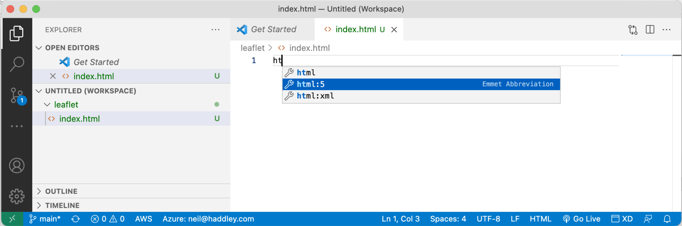The height and width of the screenshot is (226, 682).
Task: Click the Synchronize Changes icon in status bar
Action: 76,219
